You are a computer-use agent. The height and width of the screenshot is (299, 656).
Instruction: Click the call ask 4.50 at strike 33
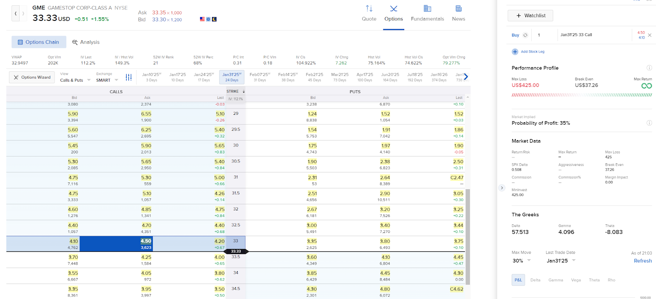[x=146, y=241]
